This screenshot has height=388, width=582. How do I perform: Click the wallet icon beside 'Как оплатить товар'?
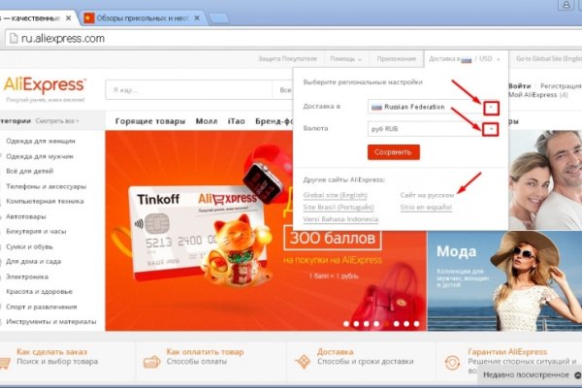(x=149, y=363)
